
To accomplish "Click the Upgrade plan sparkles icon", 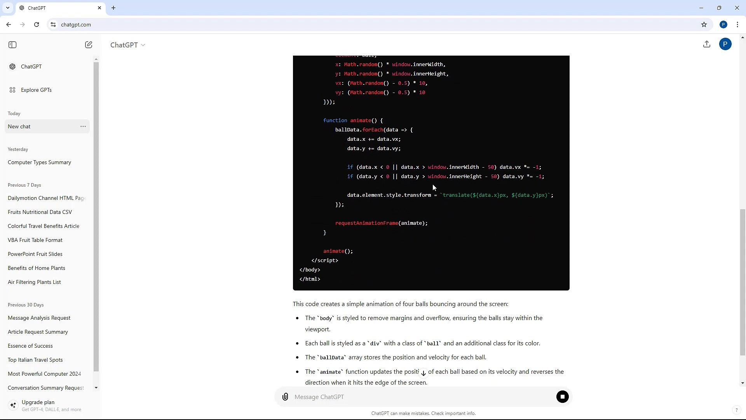I will pos(13,405).
